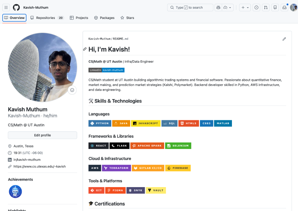298x211 pixels.
Task: Expand the cloud Copilot agents dropdown arrow
Action: tap(230, 7)
